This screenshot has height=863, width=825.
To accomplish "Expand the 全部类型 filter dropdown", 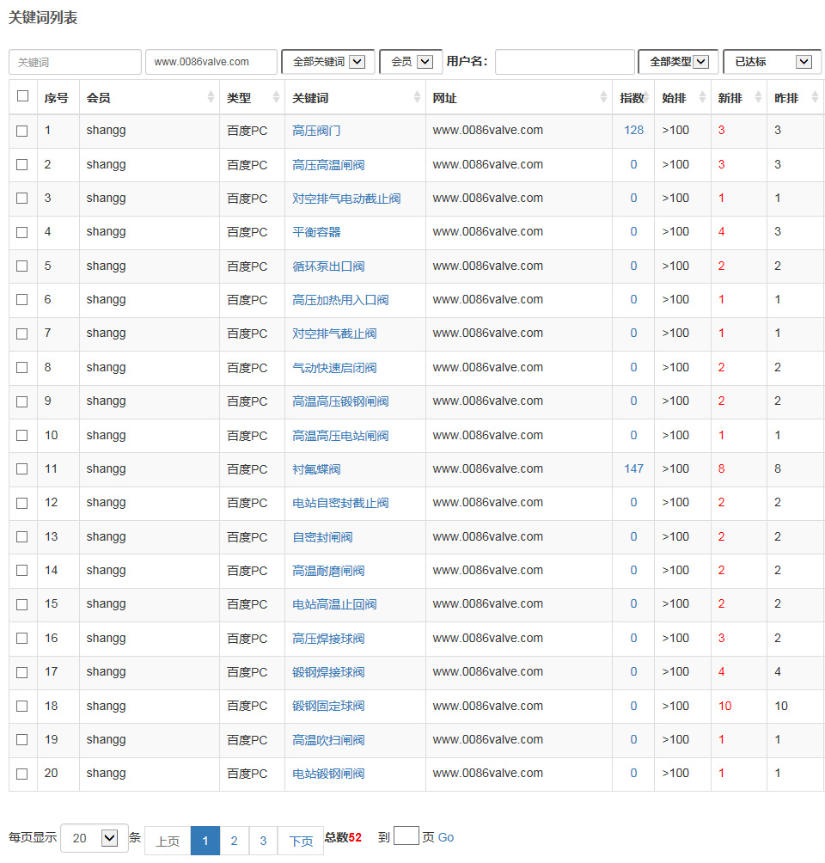I will [678, 62].
